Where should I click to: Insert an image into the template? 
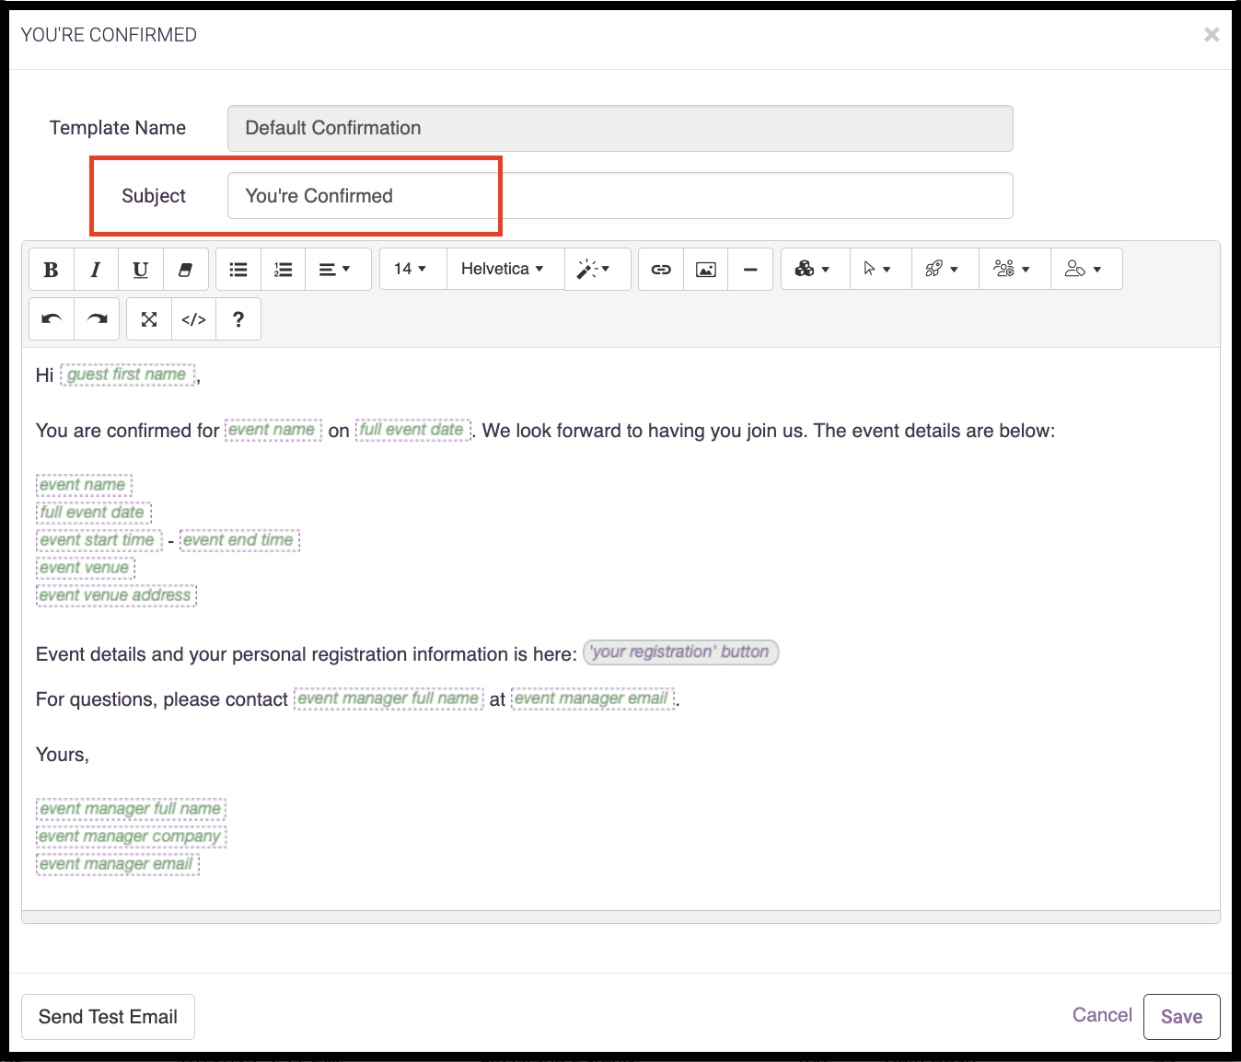704,269
